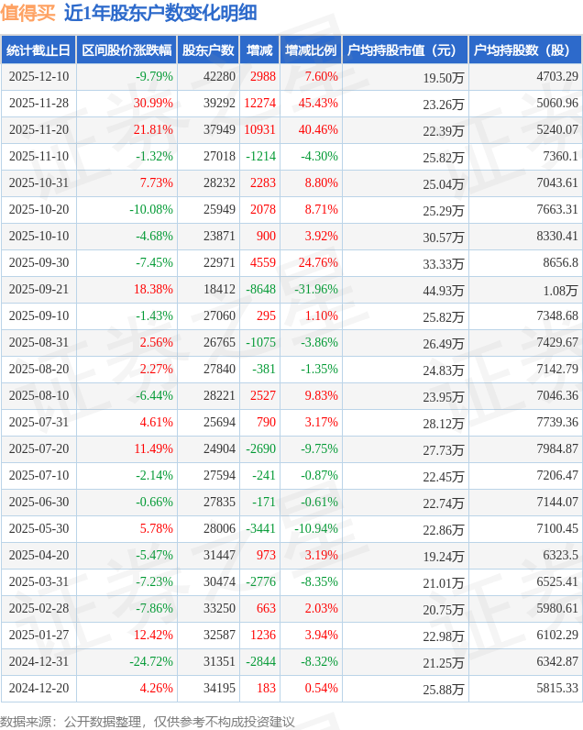Select the 2025-06-30 date row
The image size is (583, 730).
(x=38, y=503)
